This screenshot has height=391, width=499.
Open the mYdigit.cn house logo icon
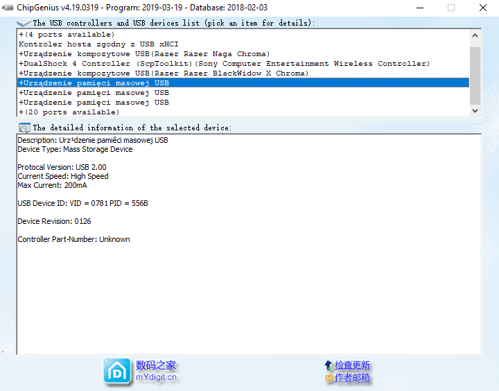point(117,371)
